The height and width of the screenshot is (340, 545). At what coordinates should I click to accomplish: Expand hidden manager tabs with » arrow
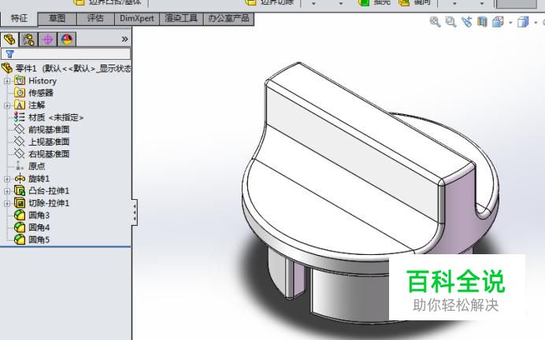[124, 39]
